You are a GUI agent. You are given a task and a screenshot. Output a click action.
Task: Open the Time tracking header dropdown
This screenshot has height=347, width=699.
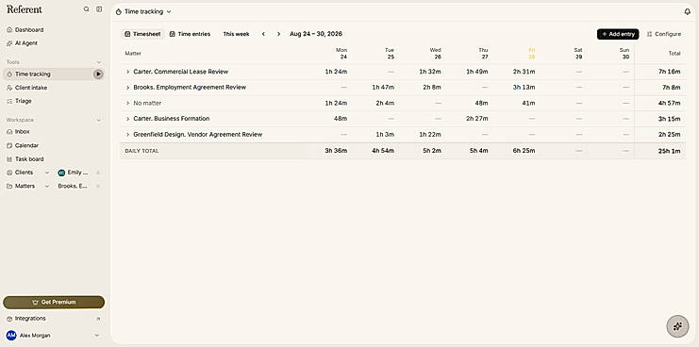143,12
